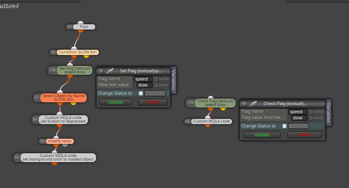Close the Set Flag (textual) panel

(x=101, y=71)
